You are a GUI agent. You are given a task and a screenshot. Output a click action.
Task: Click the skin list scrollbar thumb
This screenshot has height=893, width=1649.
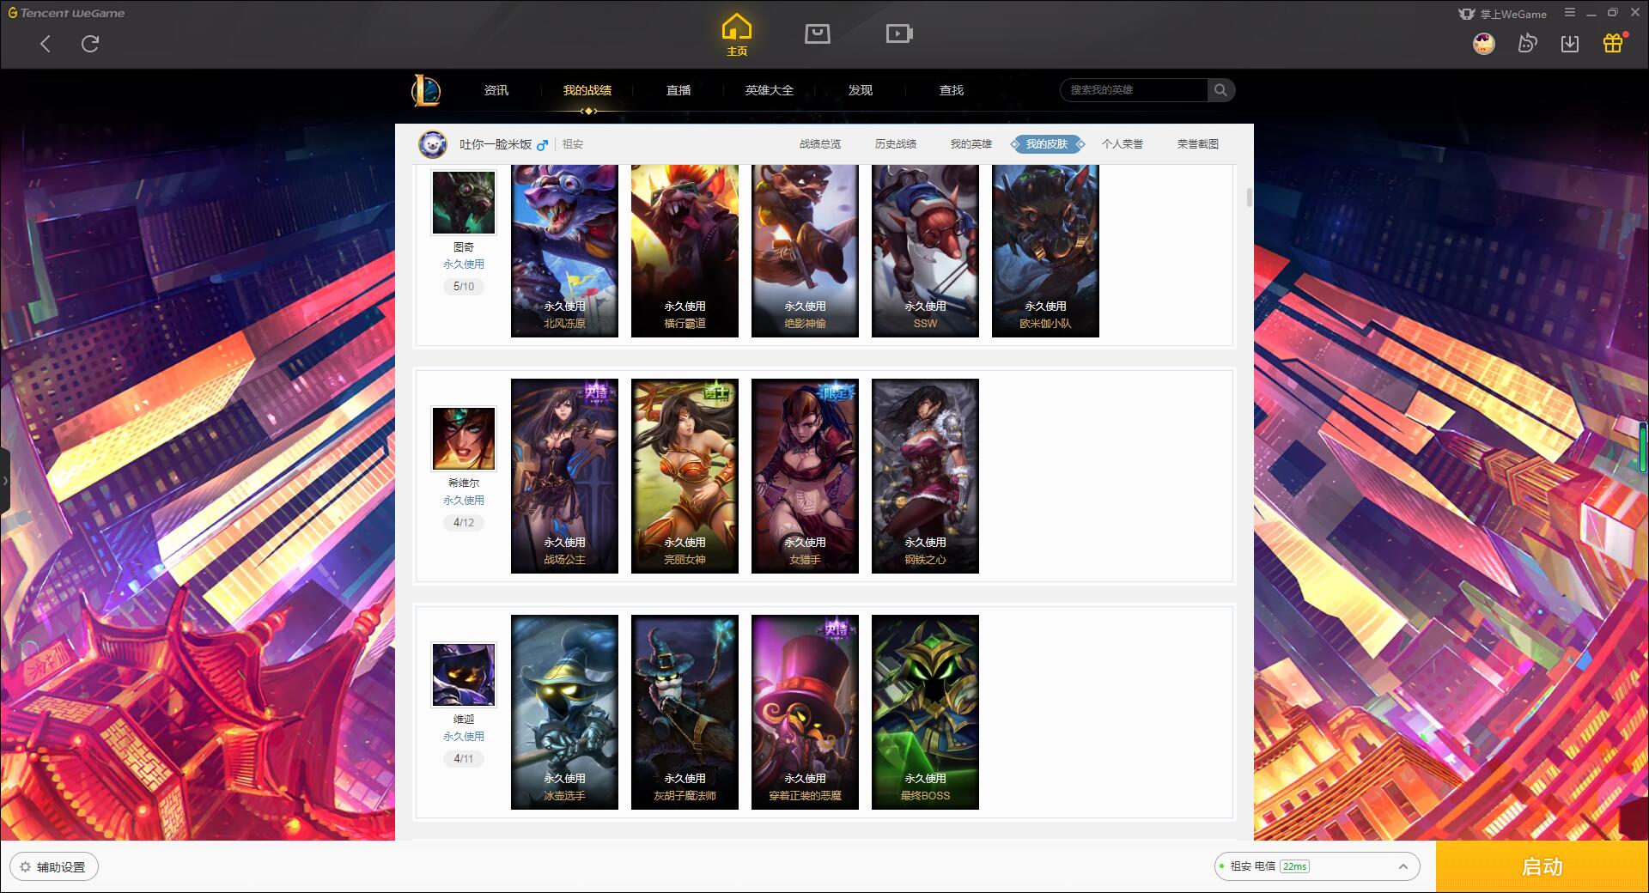[1249, 197]
